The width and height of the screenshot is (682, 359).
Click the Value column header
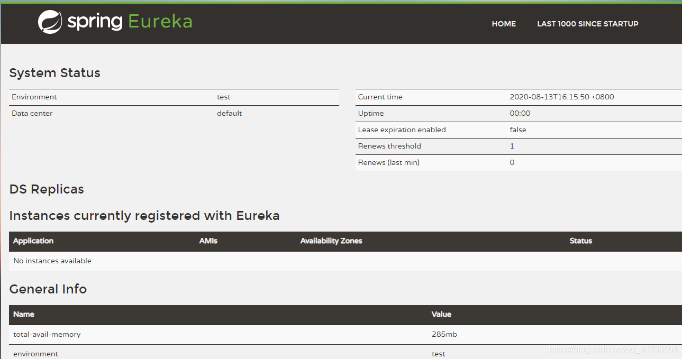[x=442, y=315]
